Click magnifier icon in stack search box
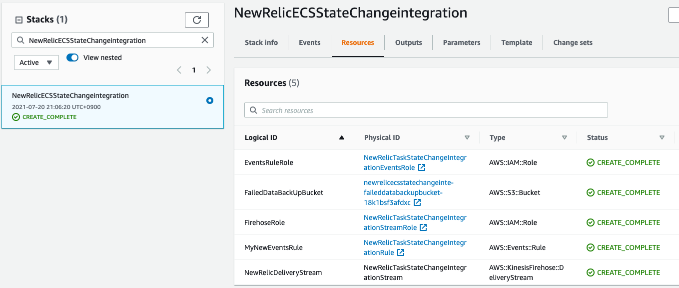 20,40
